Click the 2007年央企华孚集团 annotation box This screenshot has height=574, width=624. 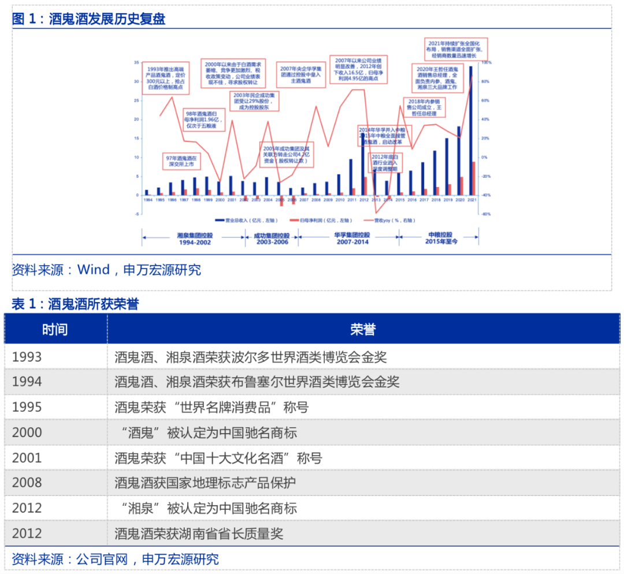click(x=301, y=75)
